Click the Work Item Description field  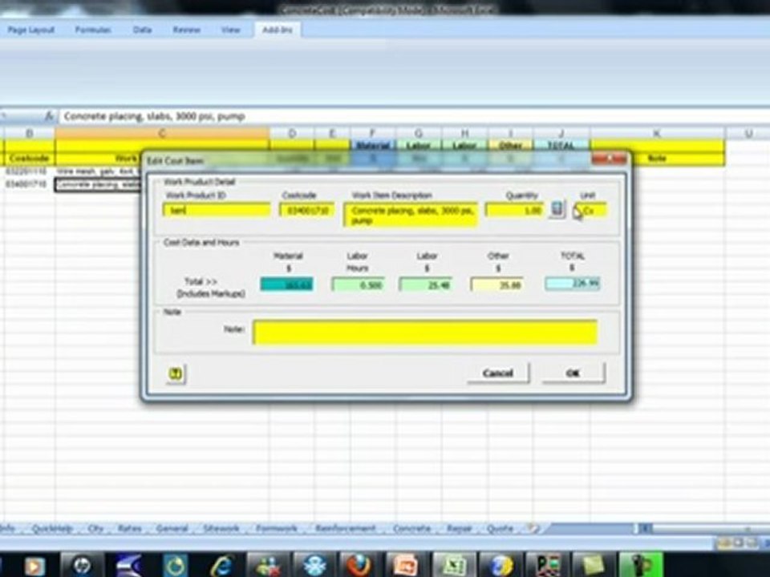[x=411, y=215]
